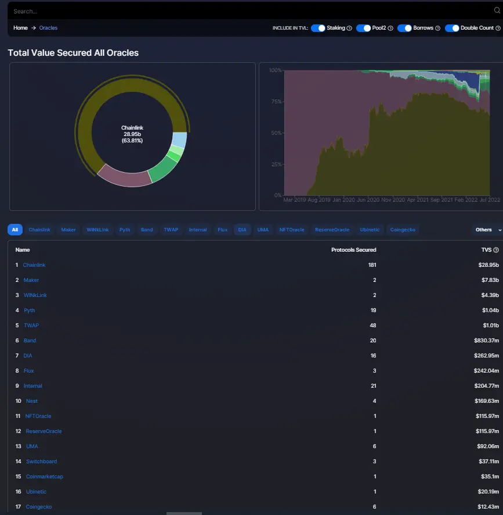Image resolution: width=503 pixels, height=515 pixels.
Task: Open the Pool2 help icon
Action: pyautogui.click(x=390, y=28)
